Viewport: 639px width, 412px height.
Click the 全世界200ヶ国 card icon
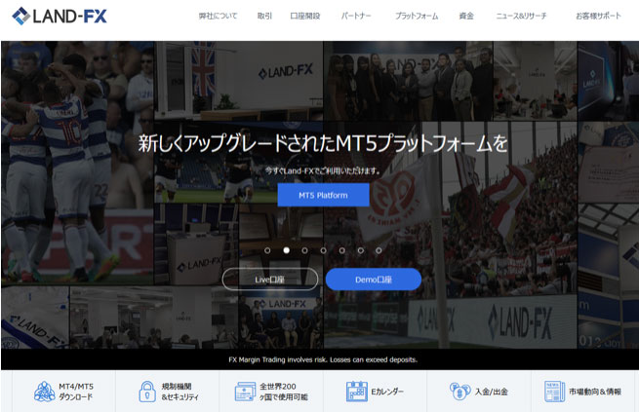[x=245, y=392]
